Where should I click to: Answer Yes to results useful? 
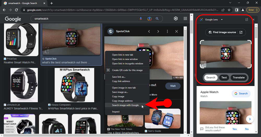point(234,129)
